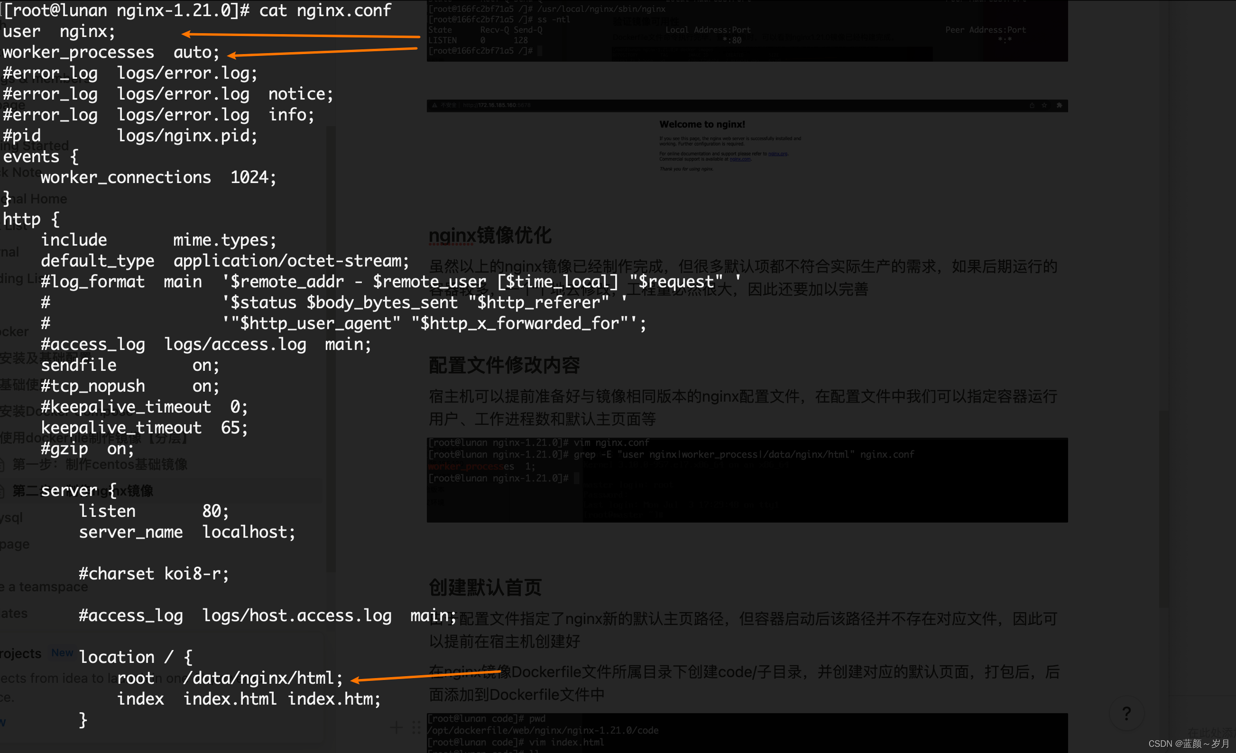Click the 'include mime.types;' line
Image resolution: width=1236 pixels, height=753 pixels.
coord(158,240)
